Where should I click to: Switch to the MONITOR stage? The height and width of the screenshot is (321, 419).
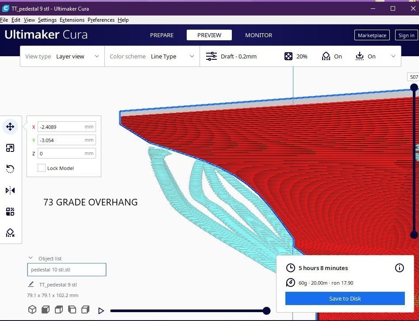tap(259, 35)
